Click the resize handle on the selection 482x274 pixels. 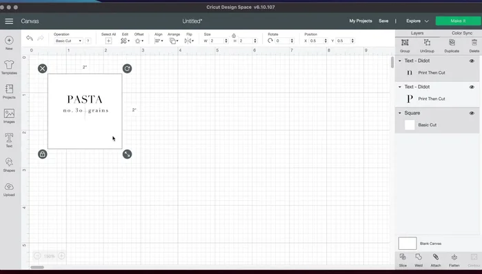(x=127, y=154)
